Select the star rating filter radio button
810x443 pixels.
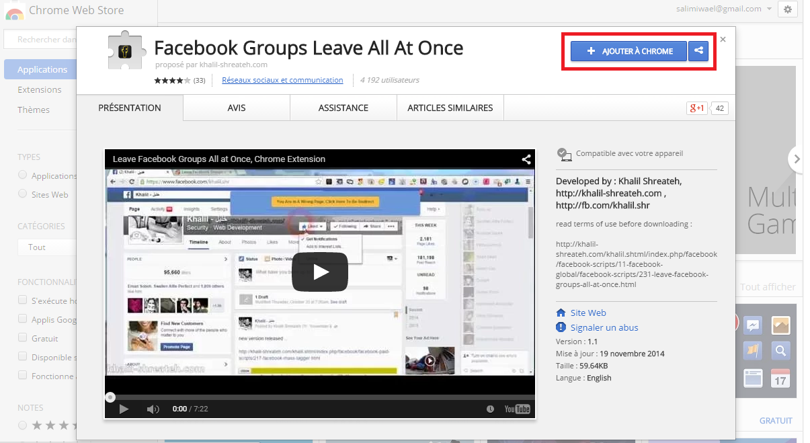coord(23,425)
